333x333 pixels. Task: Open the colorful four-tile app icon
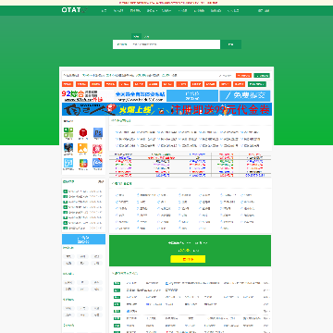(x=83, y=163)
